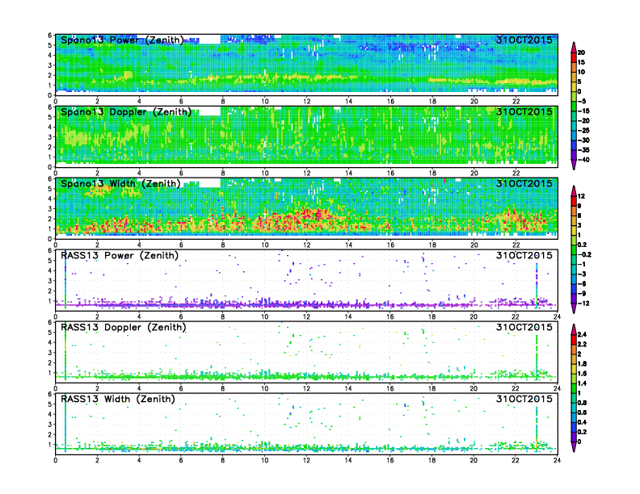The width and height of the screenshot is (640, 494).
Task: Click the "RASS13 Power (Zenith)" panel title
Action: coord(120,256)
